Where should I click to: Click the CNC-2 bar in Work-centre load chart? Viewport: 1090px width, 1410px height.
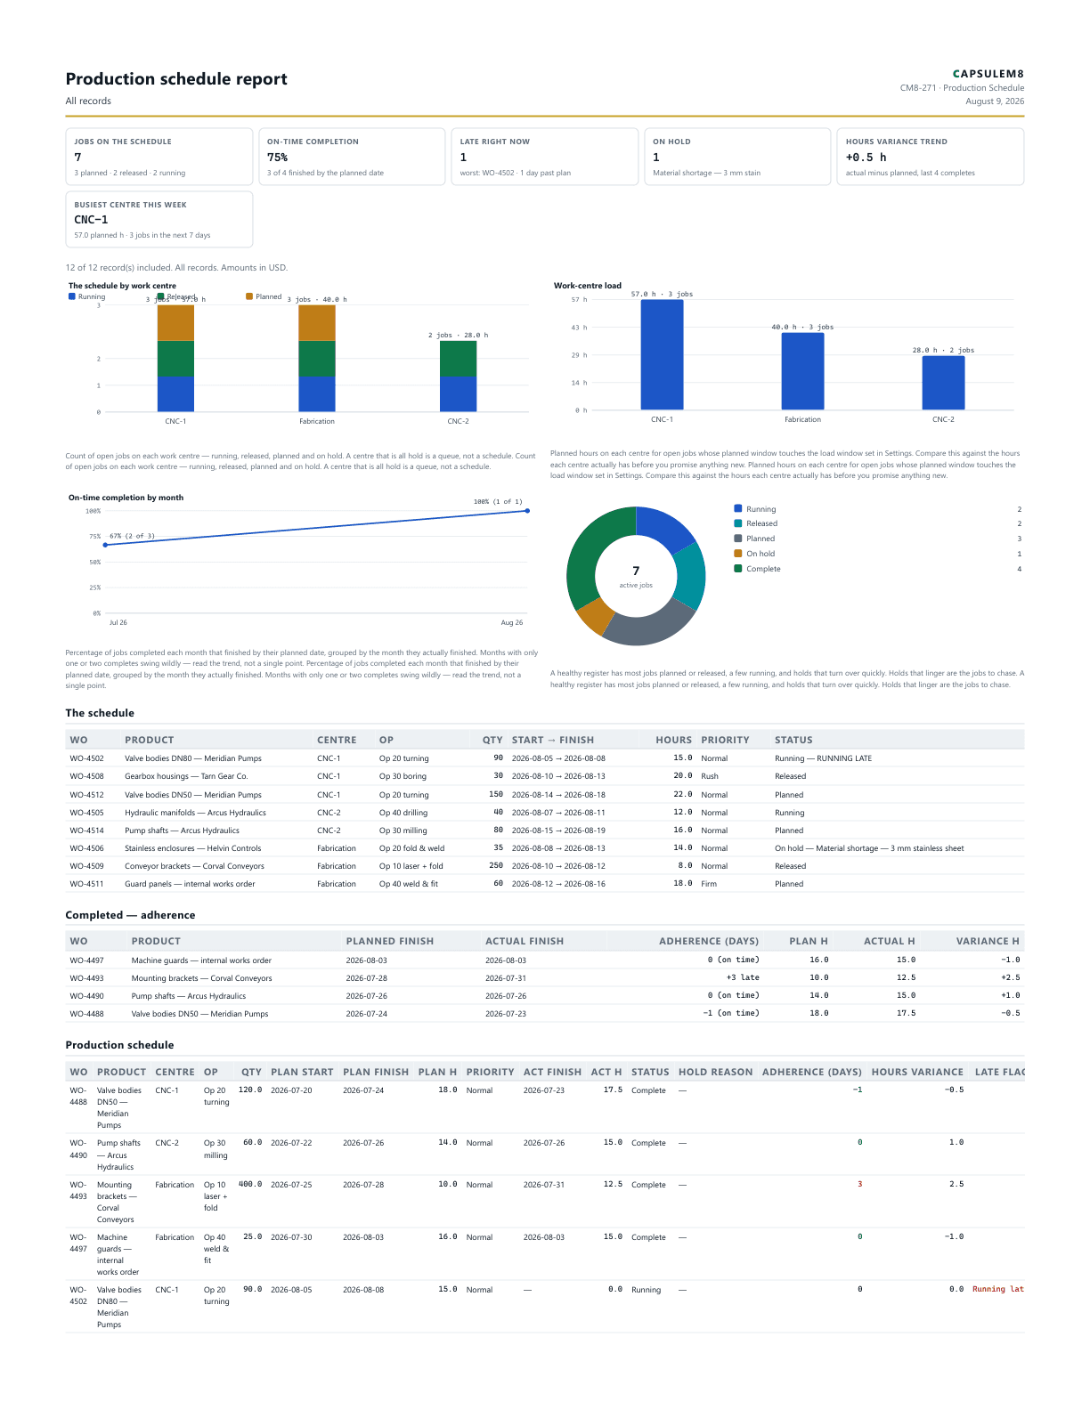point(943,383)
